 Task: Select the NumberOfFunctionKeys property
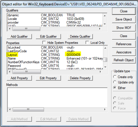pos(55,62)
